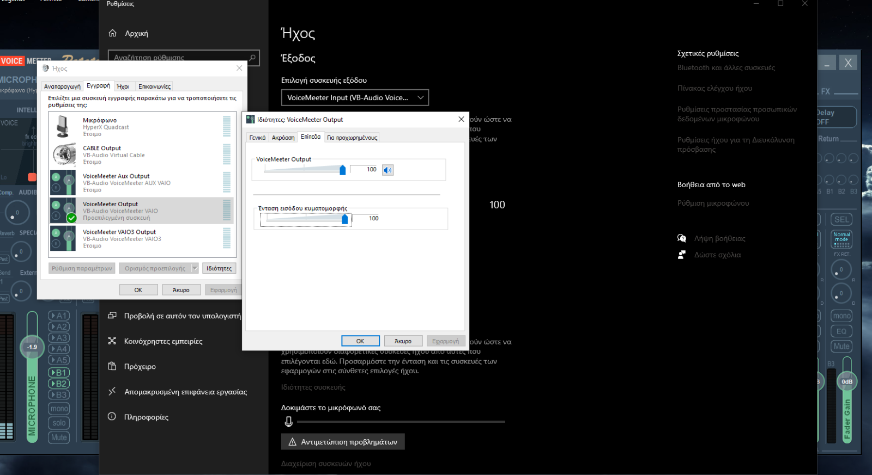Click the Δώστε σχόλια feedback icon

(x=681, y=255)
